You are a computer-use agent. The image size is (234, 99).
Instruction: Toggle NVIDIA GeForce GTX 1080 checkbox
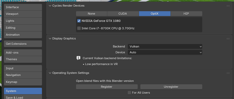tap(79, 21)
